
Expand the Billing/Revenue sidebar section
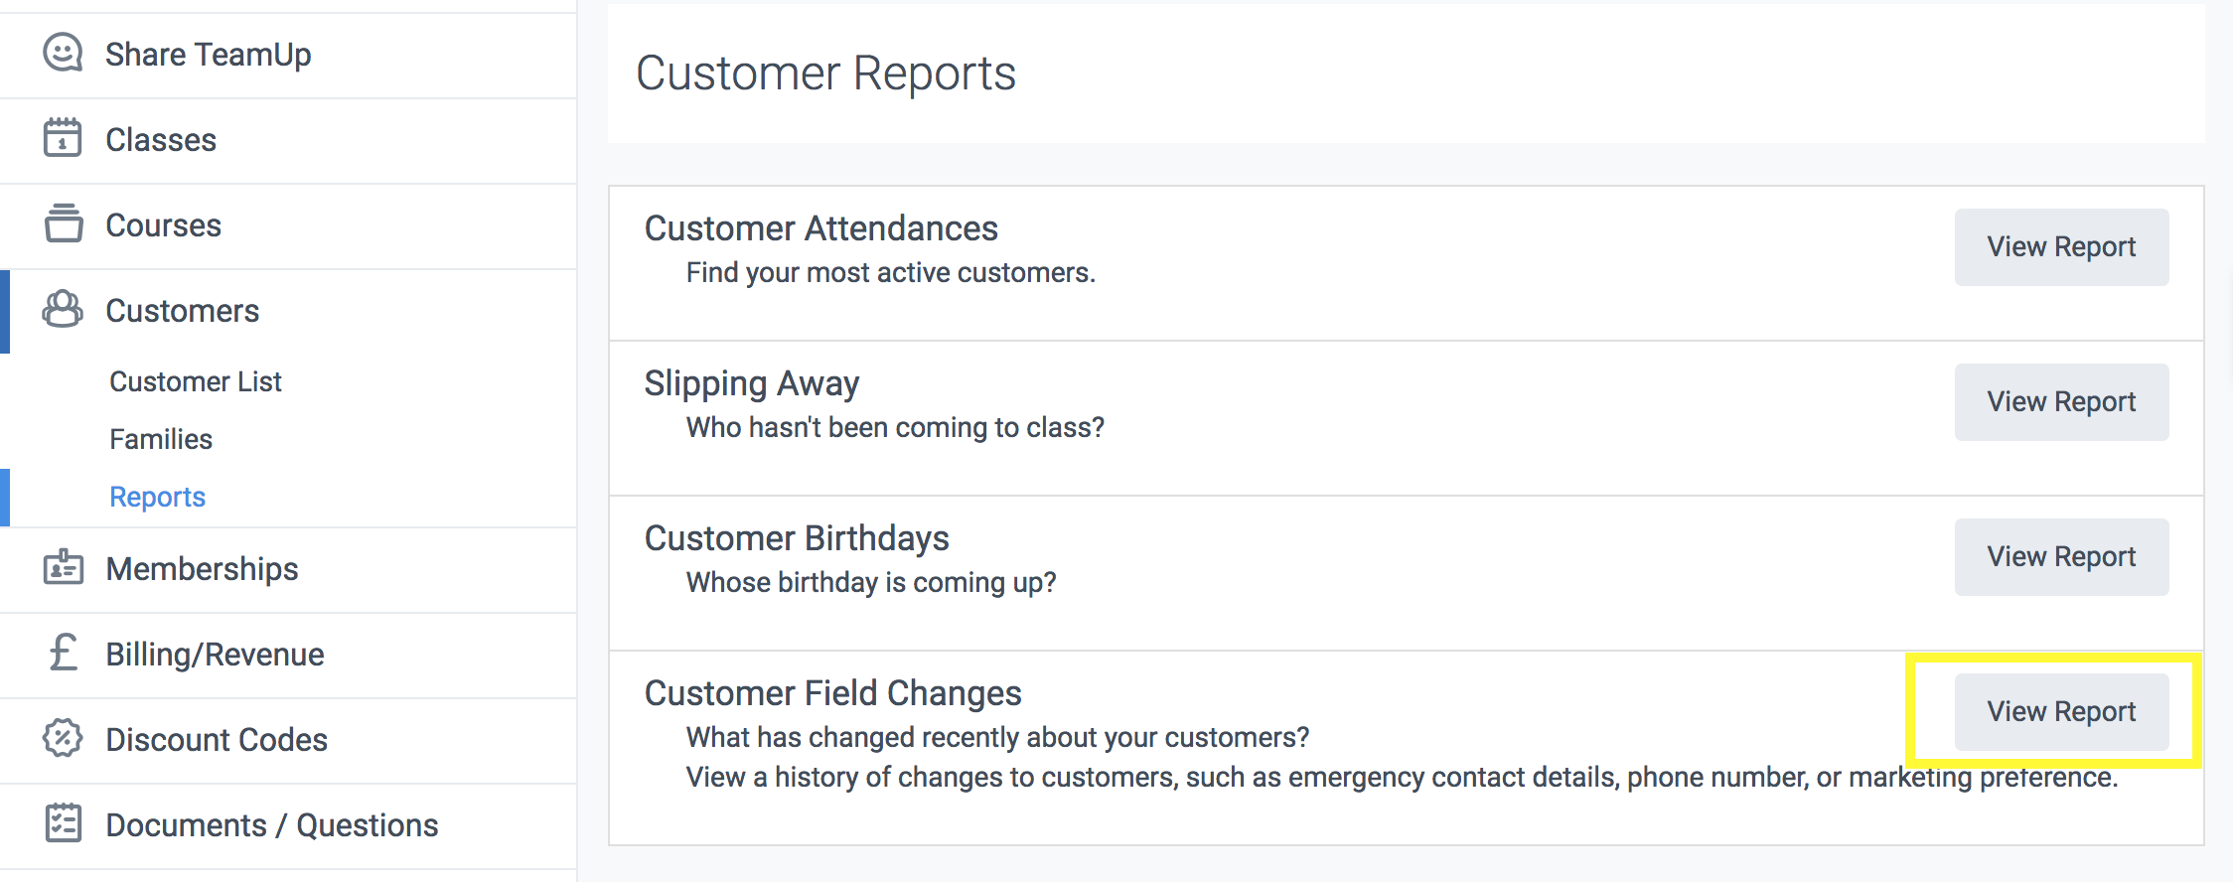point(215,655)
